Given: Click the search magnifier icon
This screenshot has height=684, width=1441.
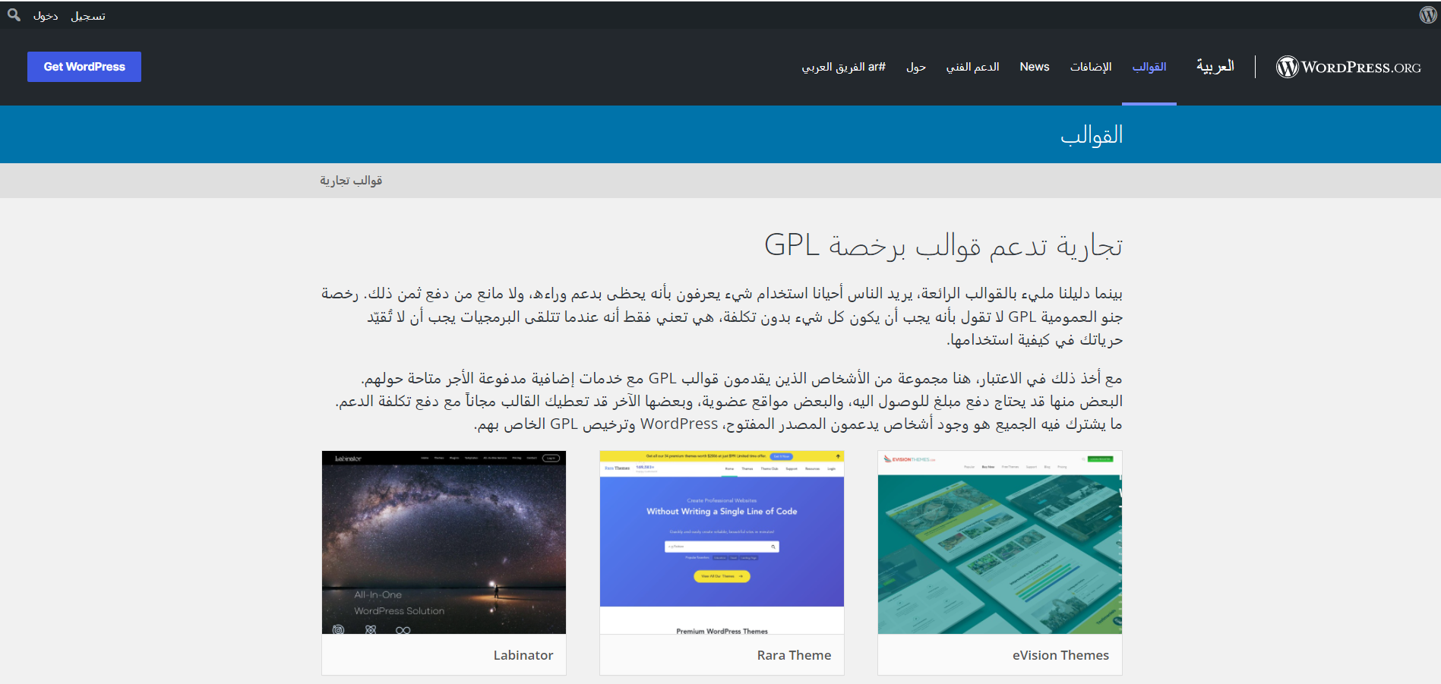Looking at the screenshot, I should [14, 14].
